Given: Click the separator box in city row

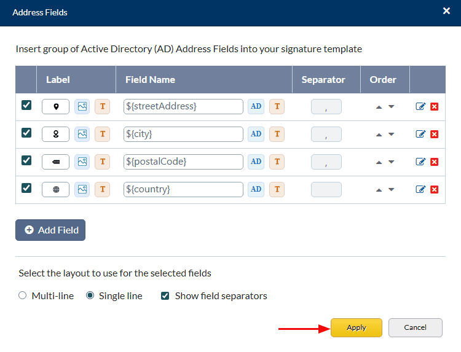Looking at the screenshot, I should 326,134.
